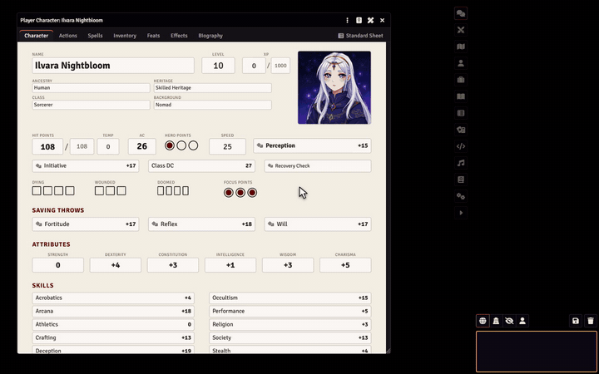Click the character portrait image

[334, 87]
